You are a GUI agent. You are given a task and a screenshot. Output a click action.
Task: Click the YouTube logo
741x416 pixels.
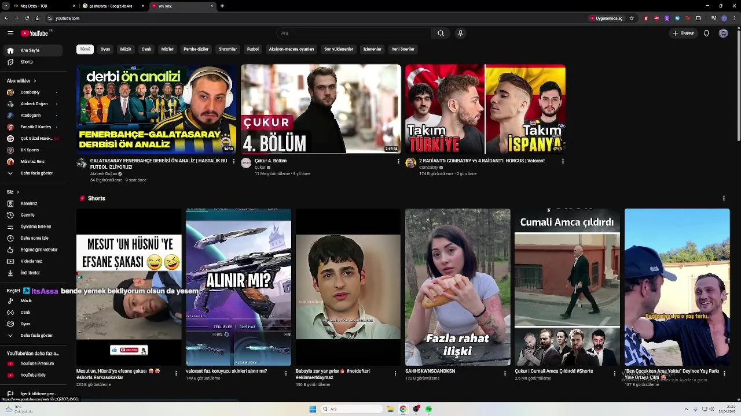(35, 34)
